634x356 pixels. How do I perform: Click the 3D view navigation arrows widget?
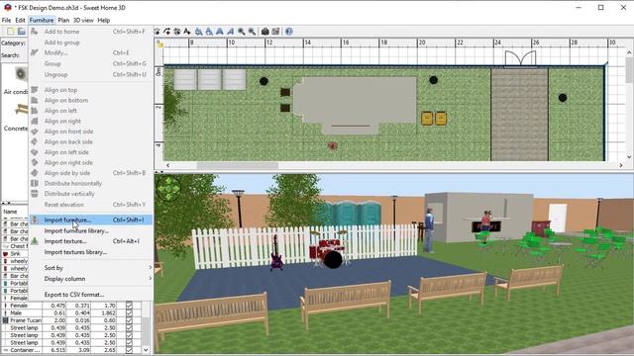168,189
